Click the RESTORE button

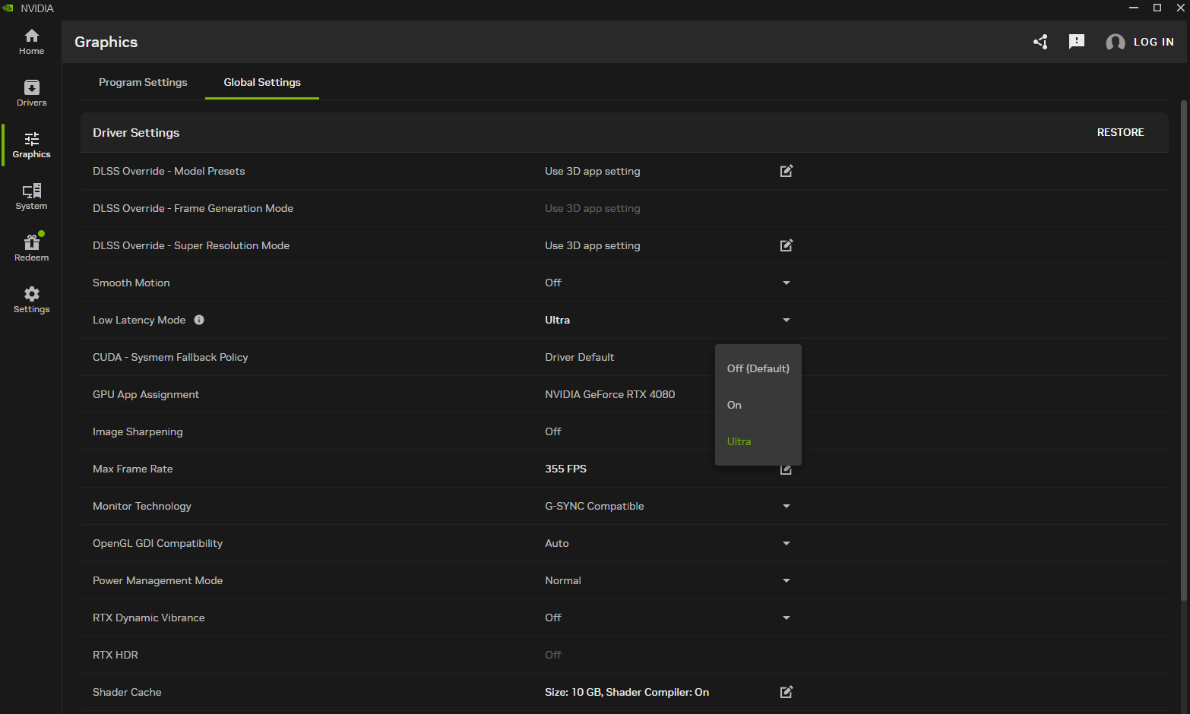click(1120, 132)
